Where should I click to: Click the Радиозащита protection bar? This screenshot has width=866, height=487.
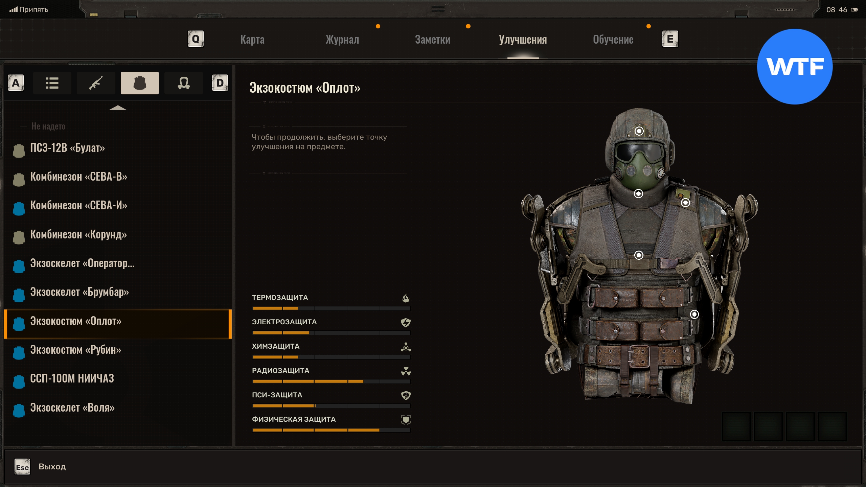click(x=331, y=381)
